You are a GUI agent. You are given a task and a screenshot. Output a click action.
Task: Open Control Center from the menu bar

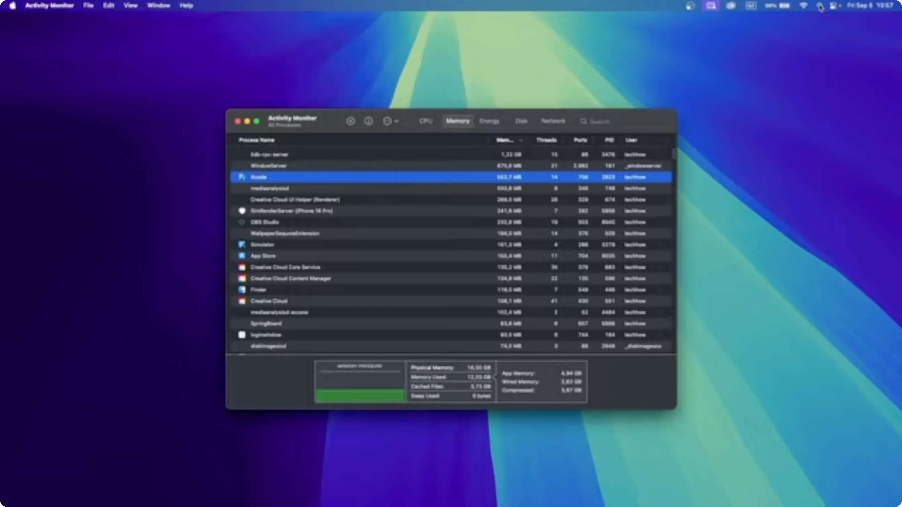pyautogui.click(x=834, y=6)
